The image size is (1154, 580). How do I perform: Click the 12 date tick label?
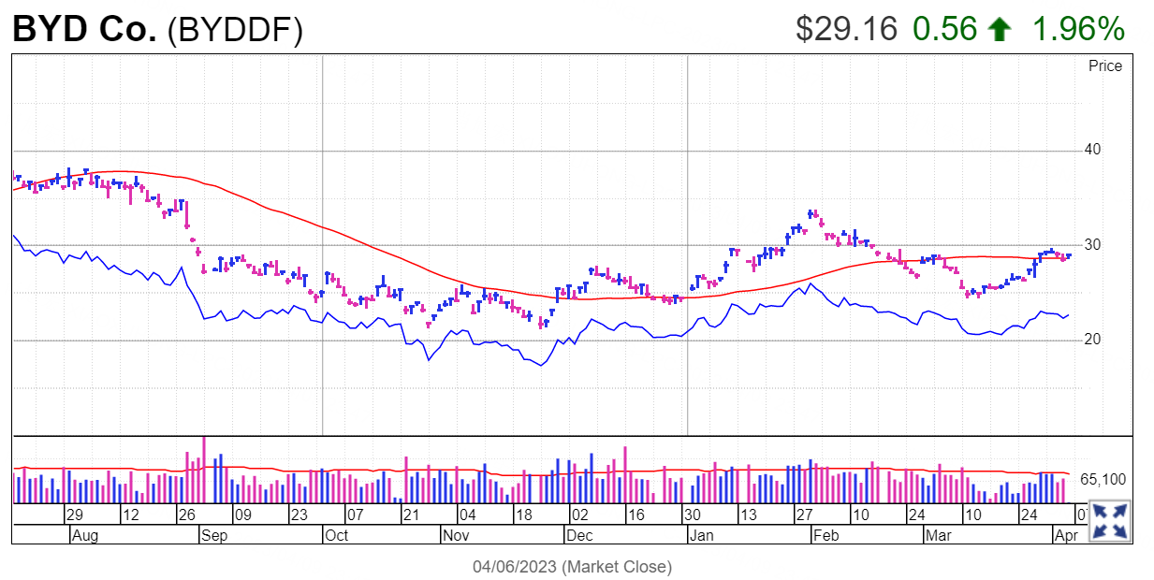[131, 515]
